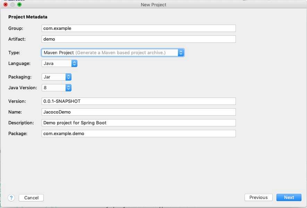Click the Type dropdown arrow stepper
Image resolution: width=307 pixels, height=208 pixels.
181,52
